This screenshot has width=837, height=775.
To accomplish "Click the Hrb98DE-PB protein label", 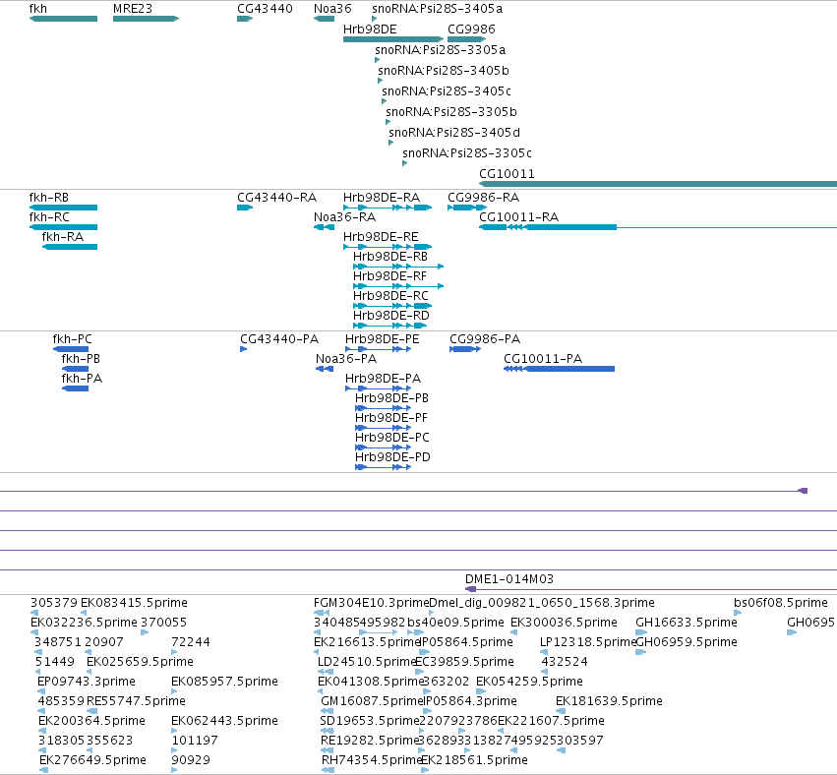I will click(x=391, y=398).
